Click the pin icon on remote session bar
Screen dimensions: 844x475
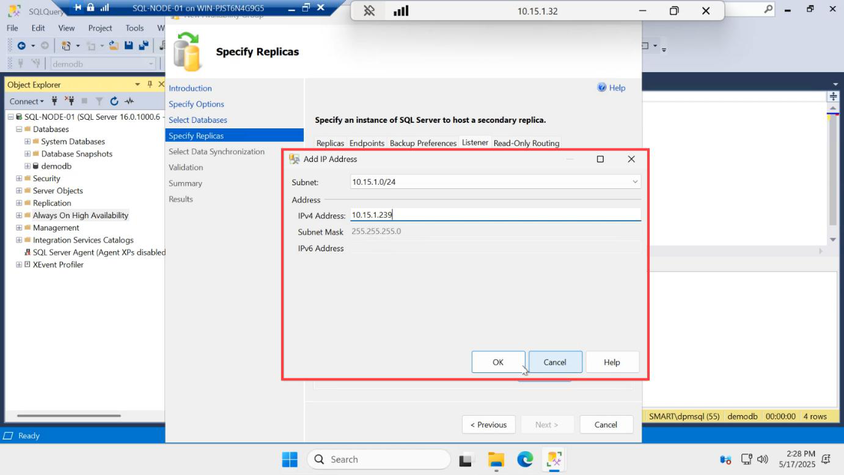click(78, 7)
